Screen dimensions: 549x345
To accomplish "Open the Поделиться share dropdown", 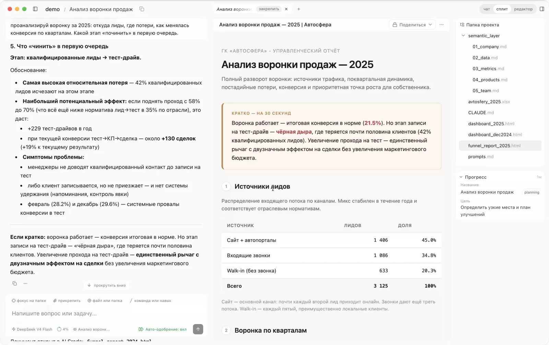I will [x=412, y=25].
